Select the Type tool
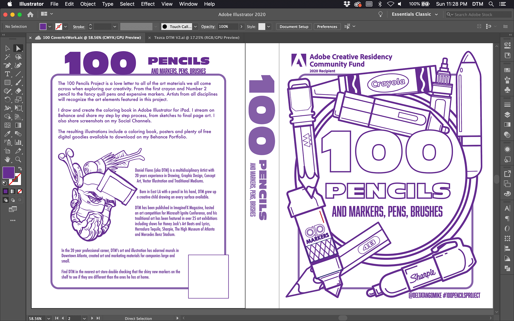This screenshot has width=514, height=321. [7, 74]
